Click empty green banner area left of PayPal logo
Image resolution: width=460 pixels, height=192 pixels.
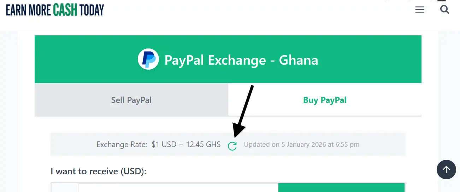85,59
